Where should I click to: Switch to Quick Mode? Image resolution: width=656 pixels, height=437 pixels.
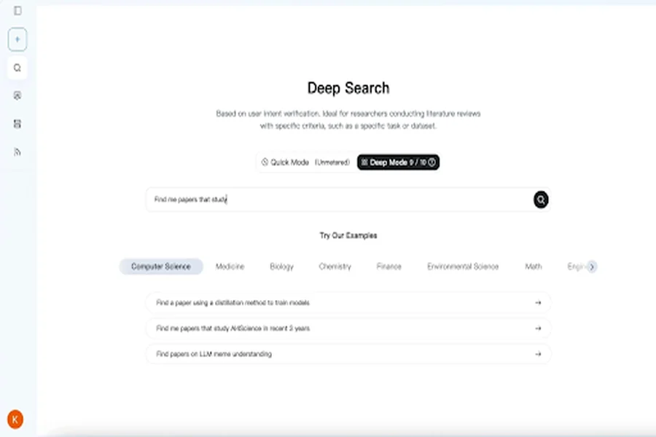click(x=305, y=162)
